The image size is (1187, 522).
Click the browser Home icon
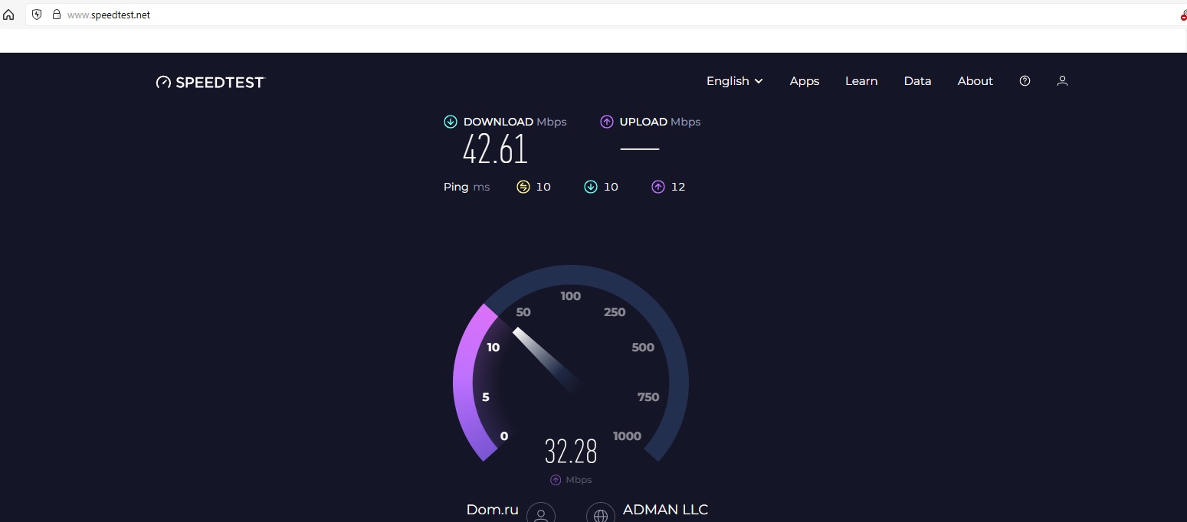[x=9, y=15]
